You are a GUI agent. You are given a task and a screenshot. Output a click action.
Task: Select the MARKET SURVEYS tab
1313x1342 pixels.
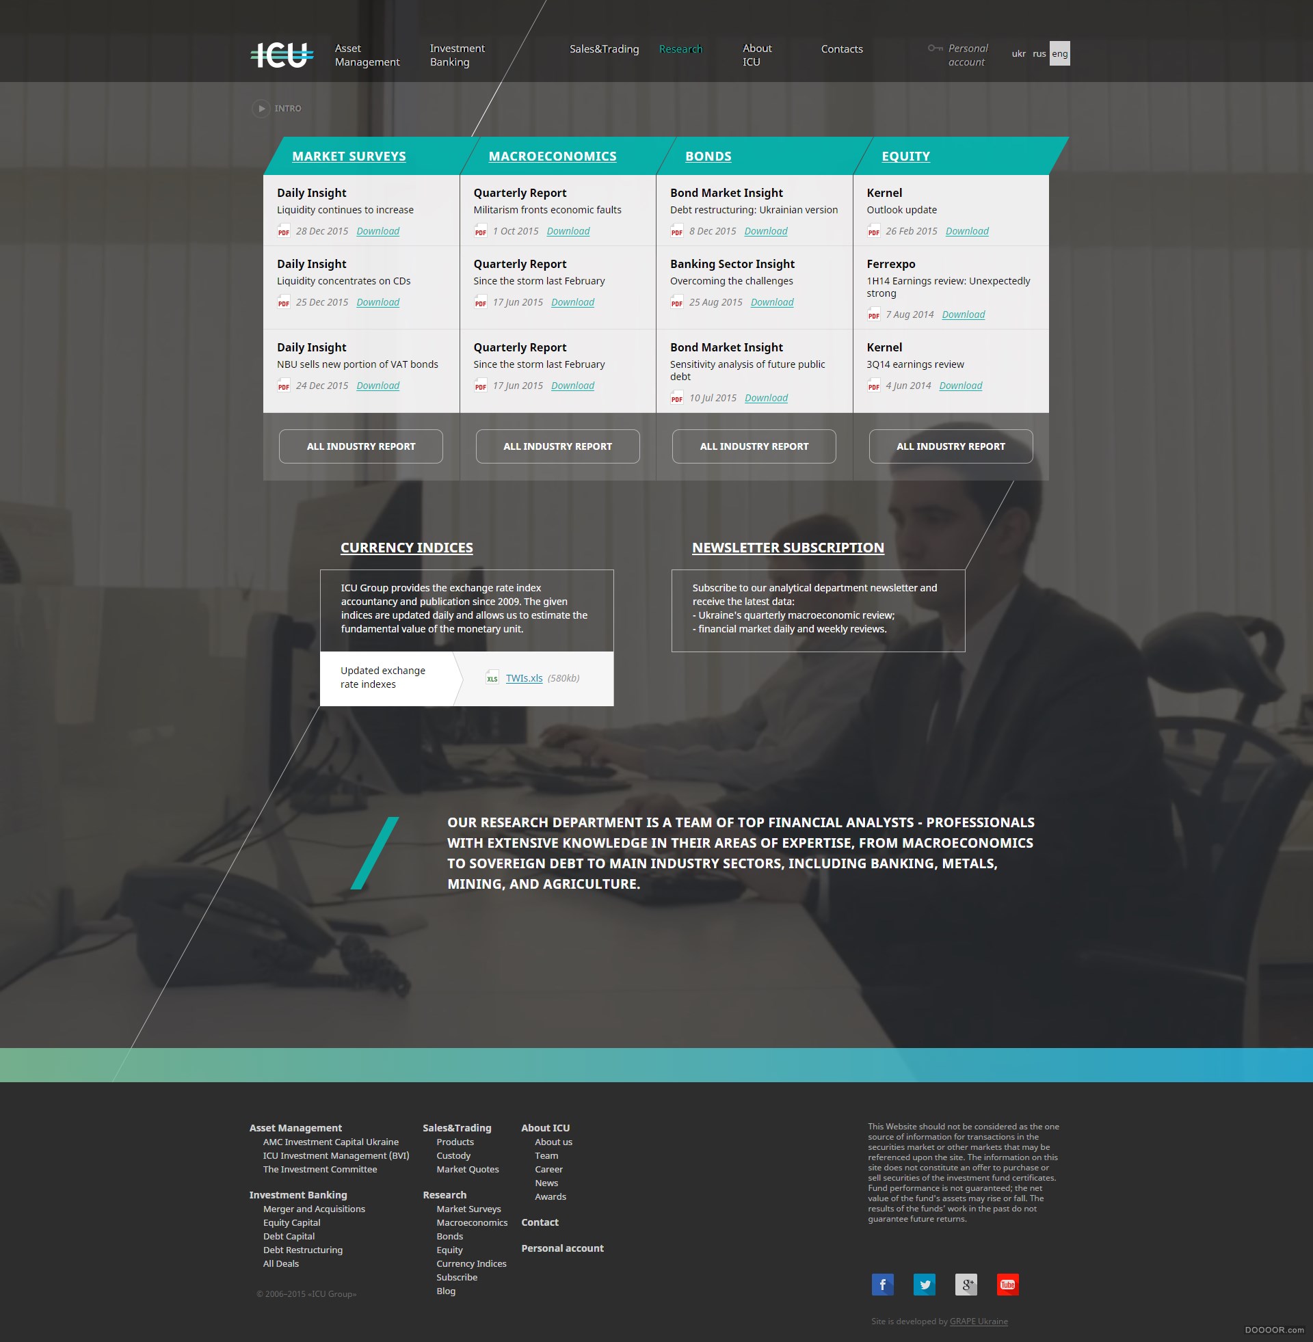(349, 155)
